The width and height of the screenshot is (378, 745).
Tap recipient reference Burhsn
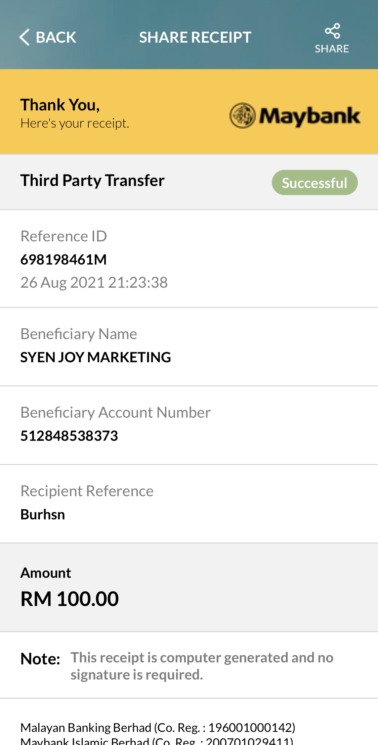pos(43,514)
